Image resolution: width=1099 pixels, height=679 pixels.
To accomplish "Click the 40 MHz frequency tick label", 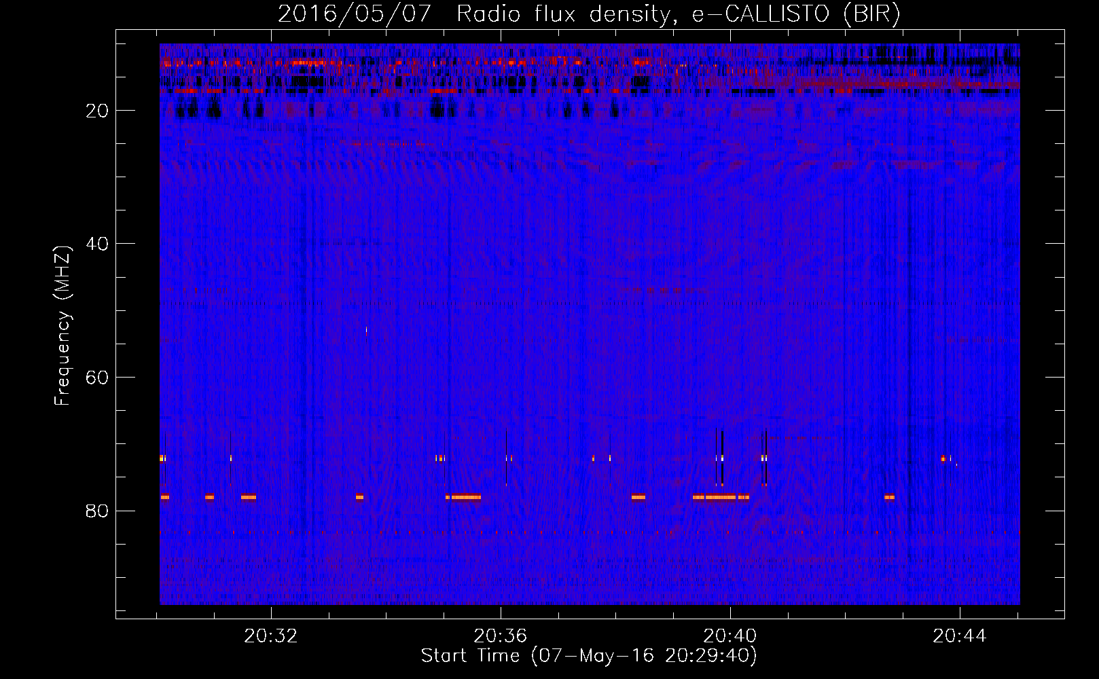I will (97, 244).
